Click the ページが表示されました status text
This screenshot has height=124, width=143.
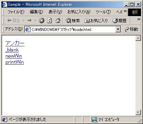[27, 120]
